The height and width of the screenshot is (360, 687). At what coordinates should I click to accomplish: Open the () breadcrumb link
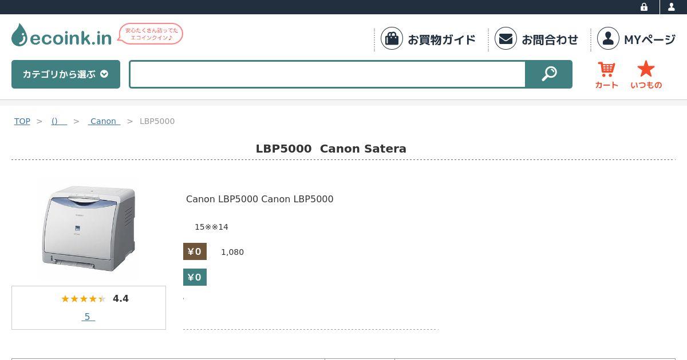tap(59, 121)
